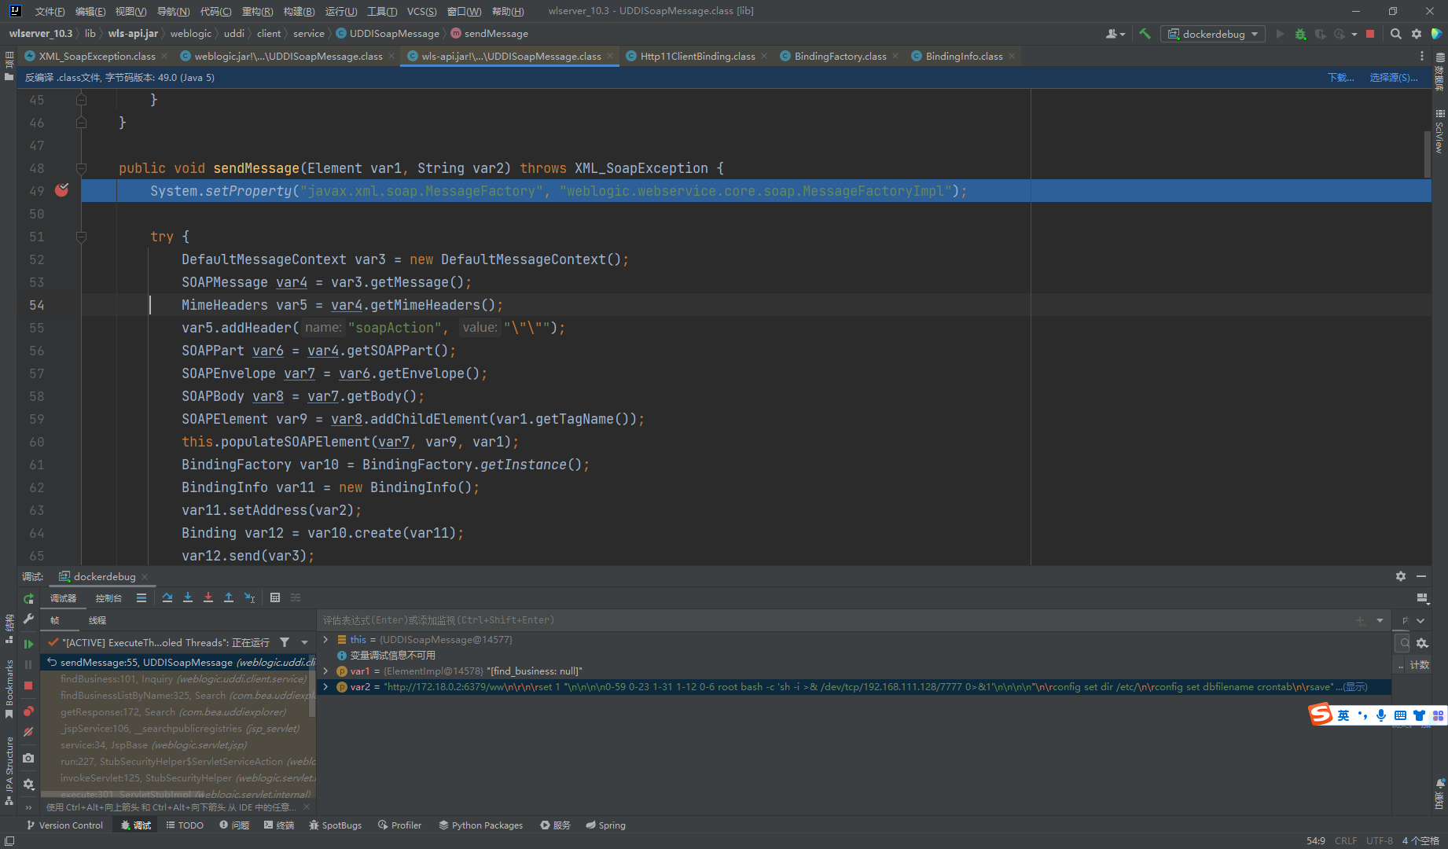Image resolution: width=1448 pixels, height=849 pixels.
Task: Resume program in the debug panel
Action: [x=28, y=644]
